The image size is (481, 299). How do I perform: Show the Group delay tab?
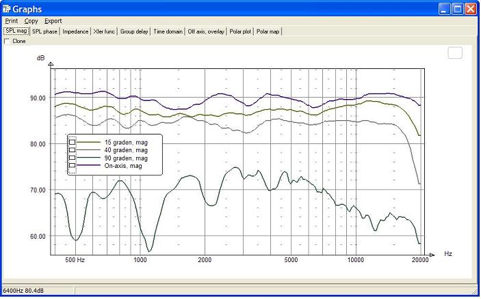point(134,31)
